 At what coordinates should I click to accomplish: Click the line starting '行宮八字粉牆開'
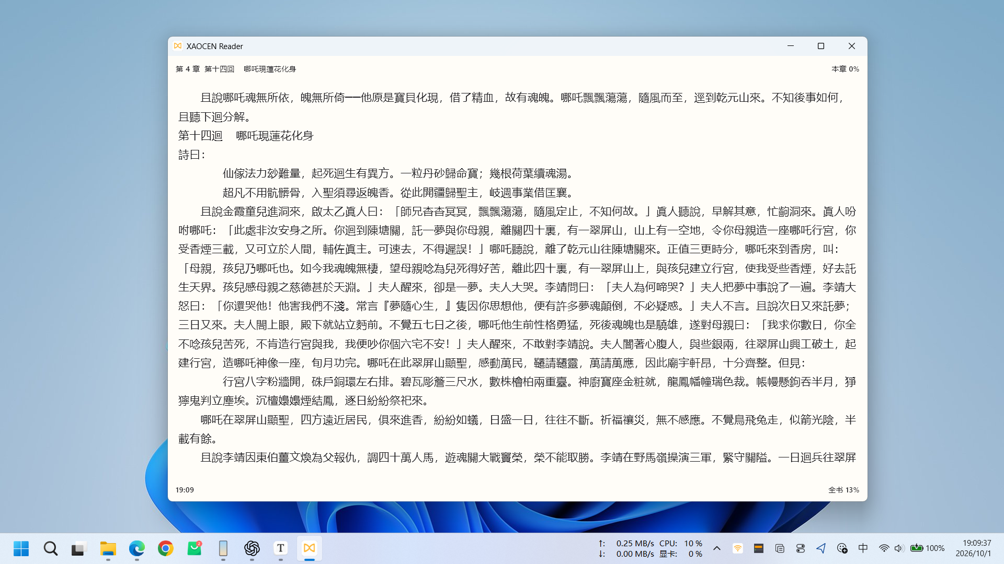(539, 382)
